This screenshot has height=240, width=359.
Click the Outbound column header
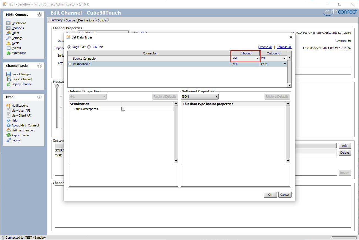tap(273, 53)
